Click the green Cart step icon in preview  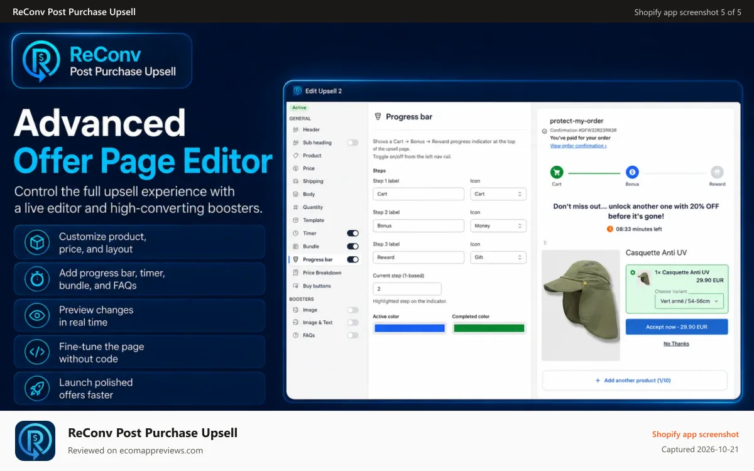point(557,172)
